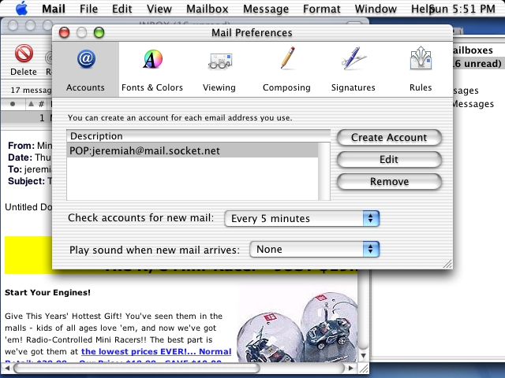505x378 pixels.
Task: Click the Mini Racers product image
Action: [x=297, y=327]
